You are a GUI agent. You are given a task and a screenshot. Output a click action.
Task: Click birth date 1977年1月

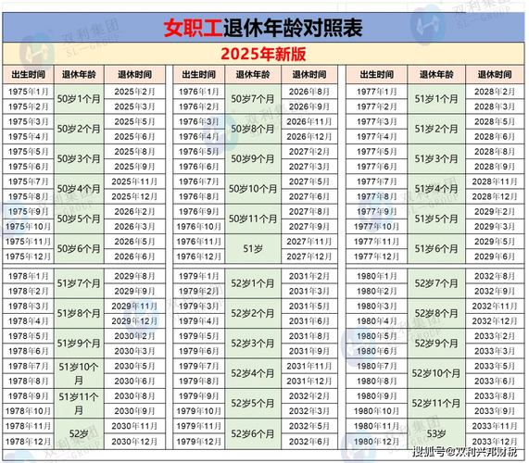(x=377, y=92)
